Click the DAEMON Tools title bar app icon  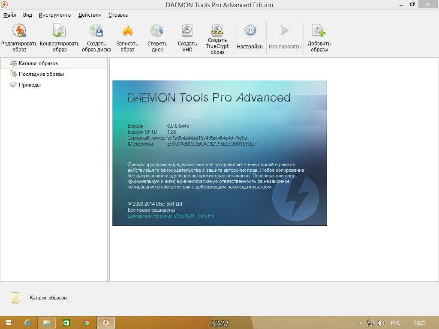click(x=4, y=4)
